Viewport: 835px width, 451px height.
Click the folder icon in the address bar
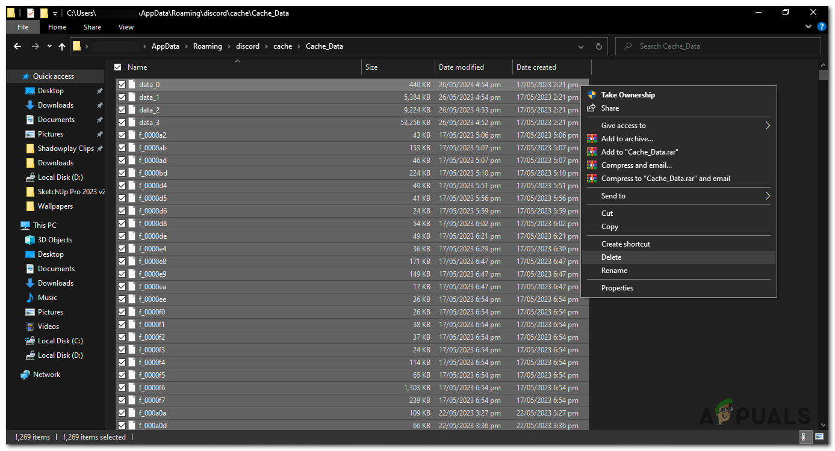(77, 46)
